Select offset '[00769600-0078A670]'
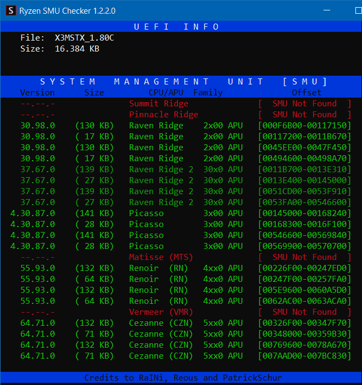The image size is (362, 385). pos(304,345)
